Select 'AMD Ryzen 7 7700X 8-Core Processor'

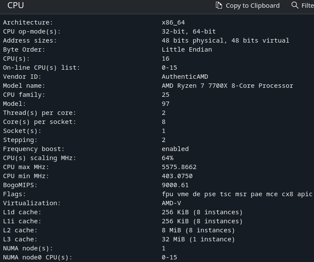coord(228,86)
